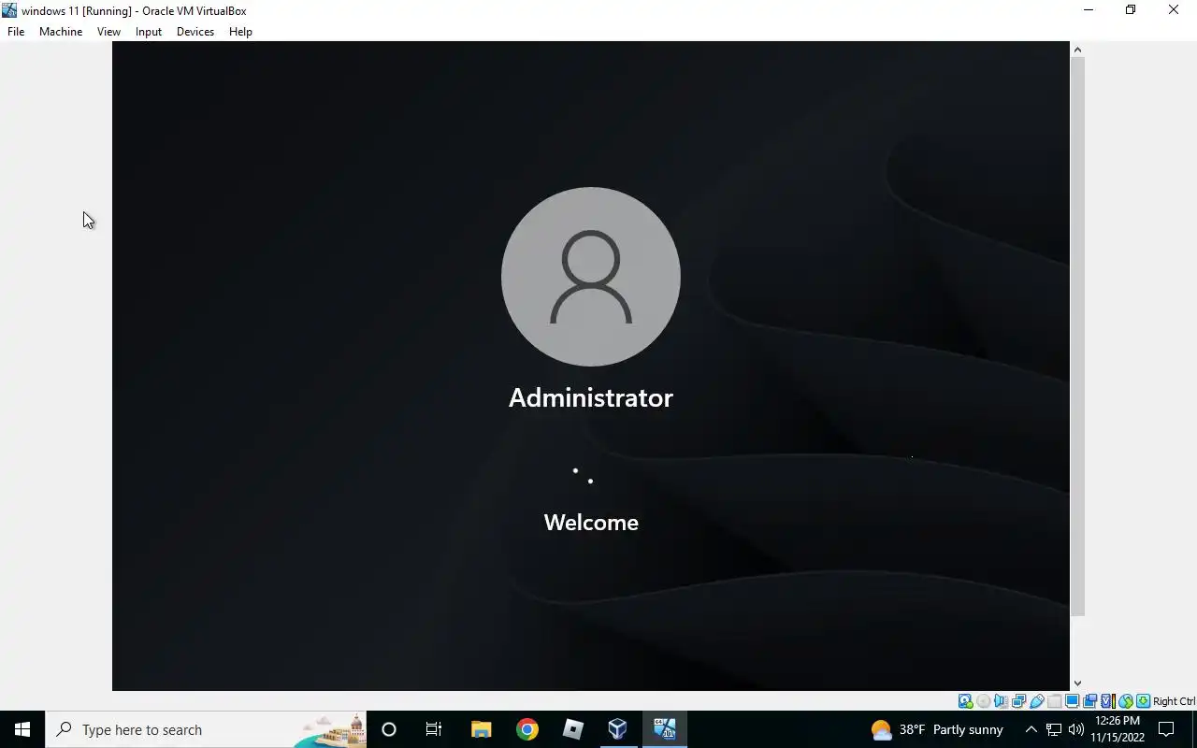Click the scroll down arrow in VM window
The height and width of the screenshot is (748, 1197).
pyautogui.click(x=1077, y=683)
